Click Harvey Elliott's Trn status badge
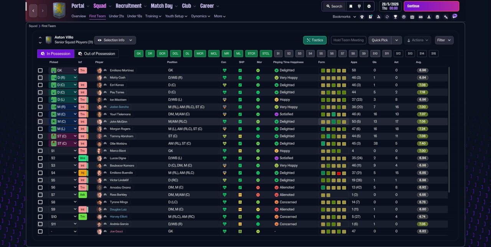This screenshot has width=491, height=247. (x=82, y=217)
